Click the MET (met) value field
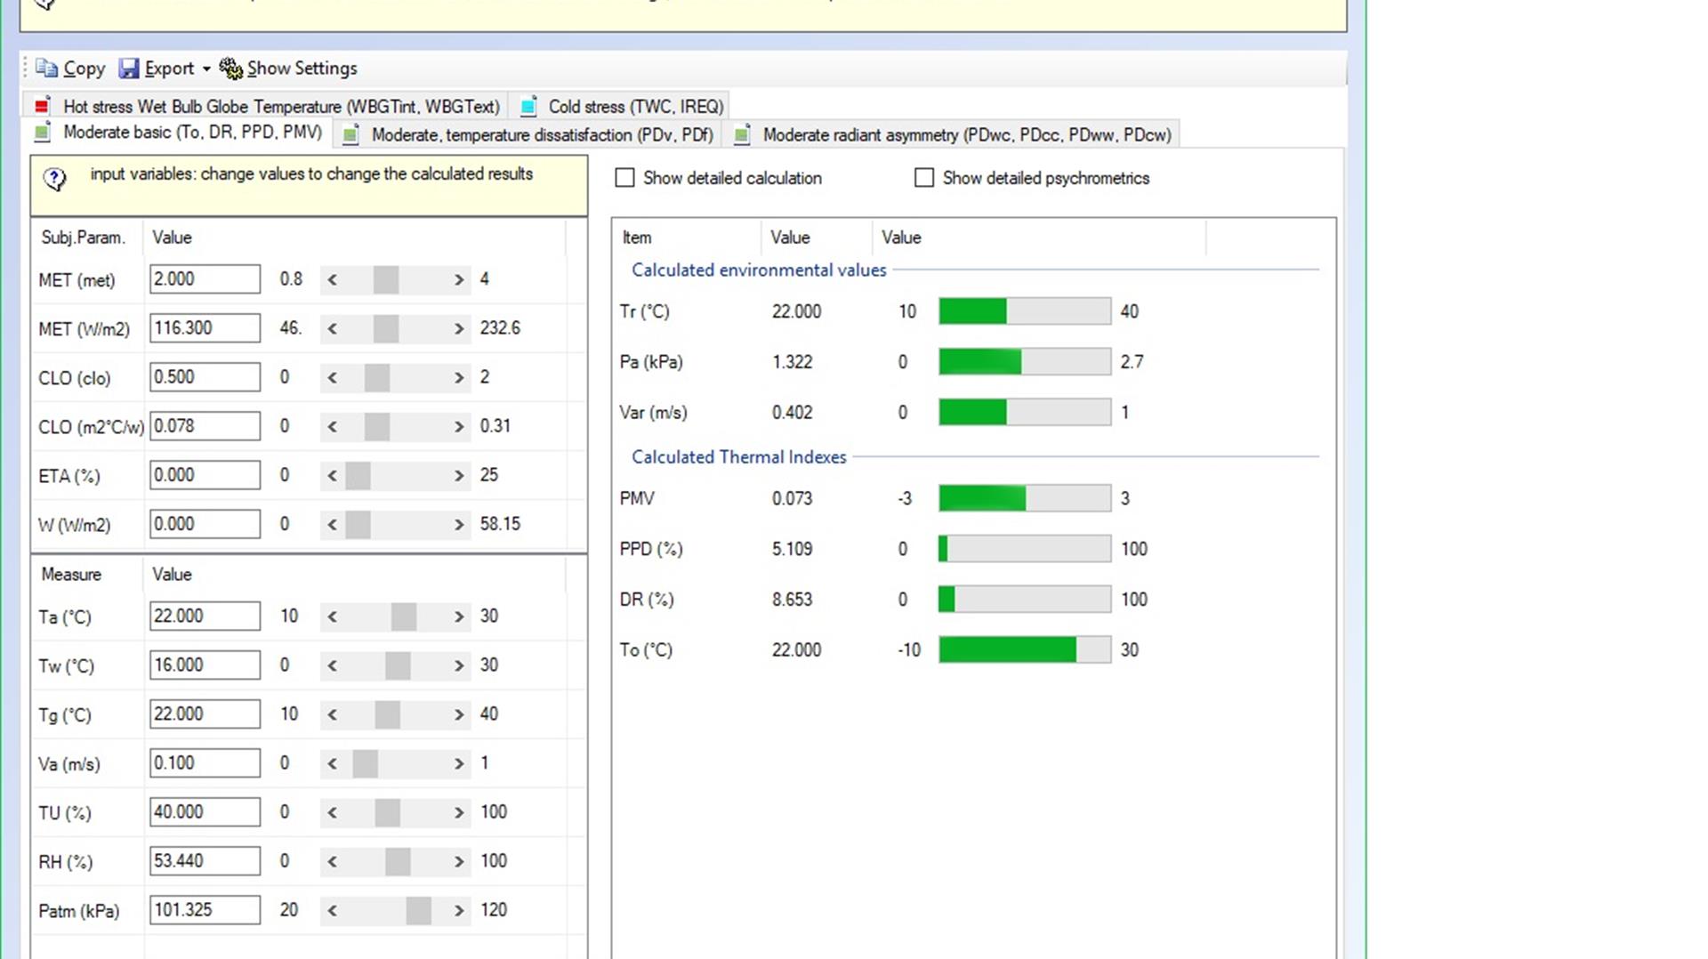1708x959 pixels. click(205, 279)
